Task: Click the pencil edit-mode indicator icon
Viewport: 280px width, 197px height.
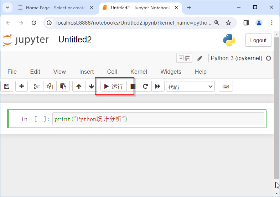Action: pyautogui.click(x=200, y=58)
